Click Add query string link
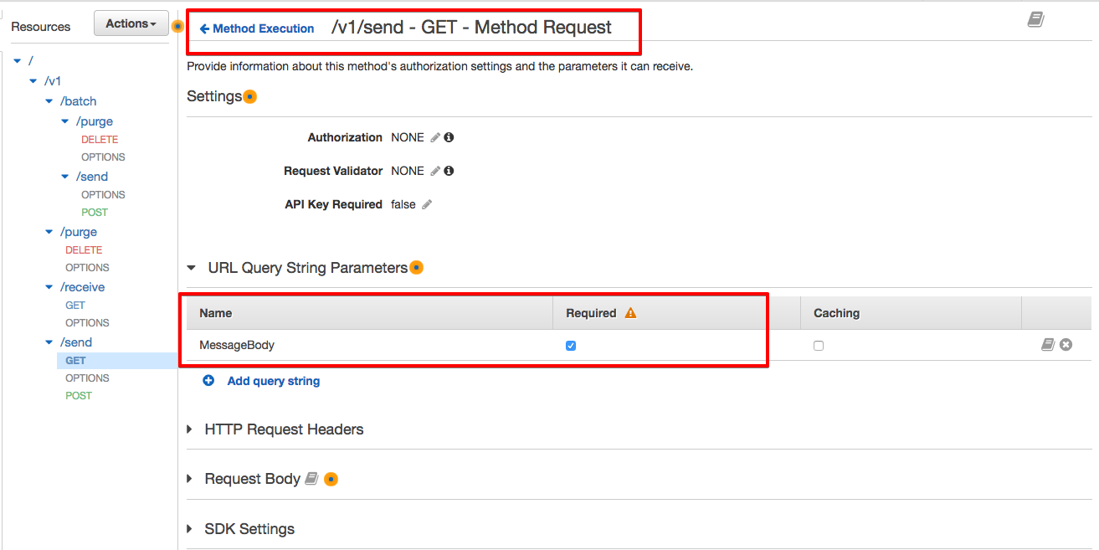This screenshot has width=1099, height=550. (273, 381)
